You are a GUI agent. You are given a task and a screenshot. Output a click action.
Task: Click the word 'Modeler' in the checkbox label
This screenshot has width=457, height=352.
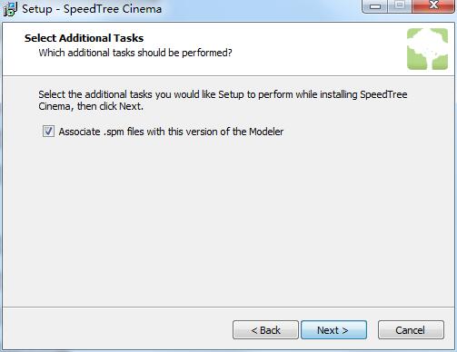point(266,132)
